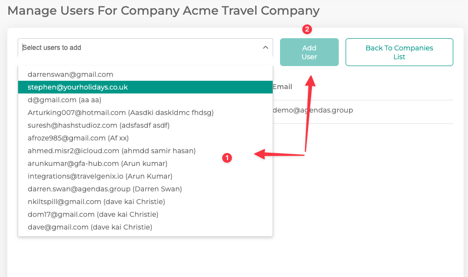Viewport: 468px width, 277px height.
Task: Select dave@gmail.com (dave kai Christie)
Action: click(x=90, y=227)
